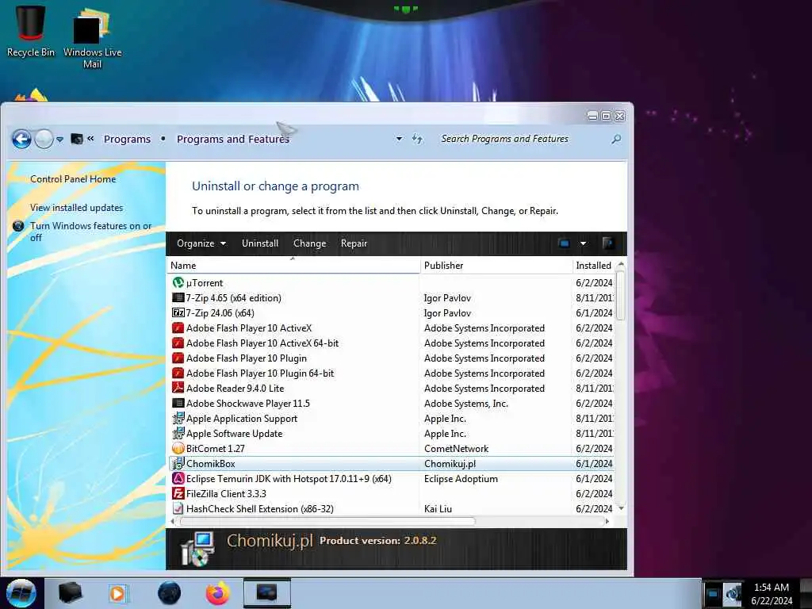Select the ChomikBox program icon
812x609 pixels.
178,463
